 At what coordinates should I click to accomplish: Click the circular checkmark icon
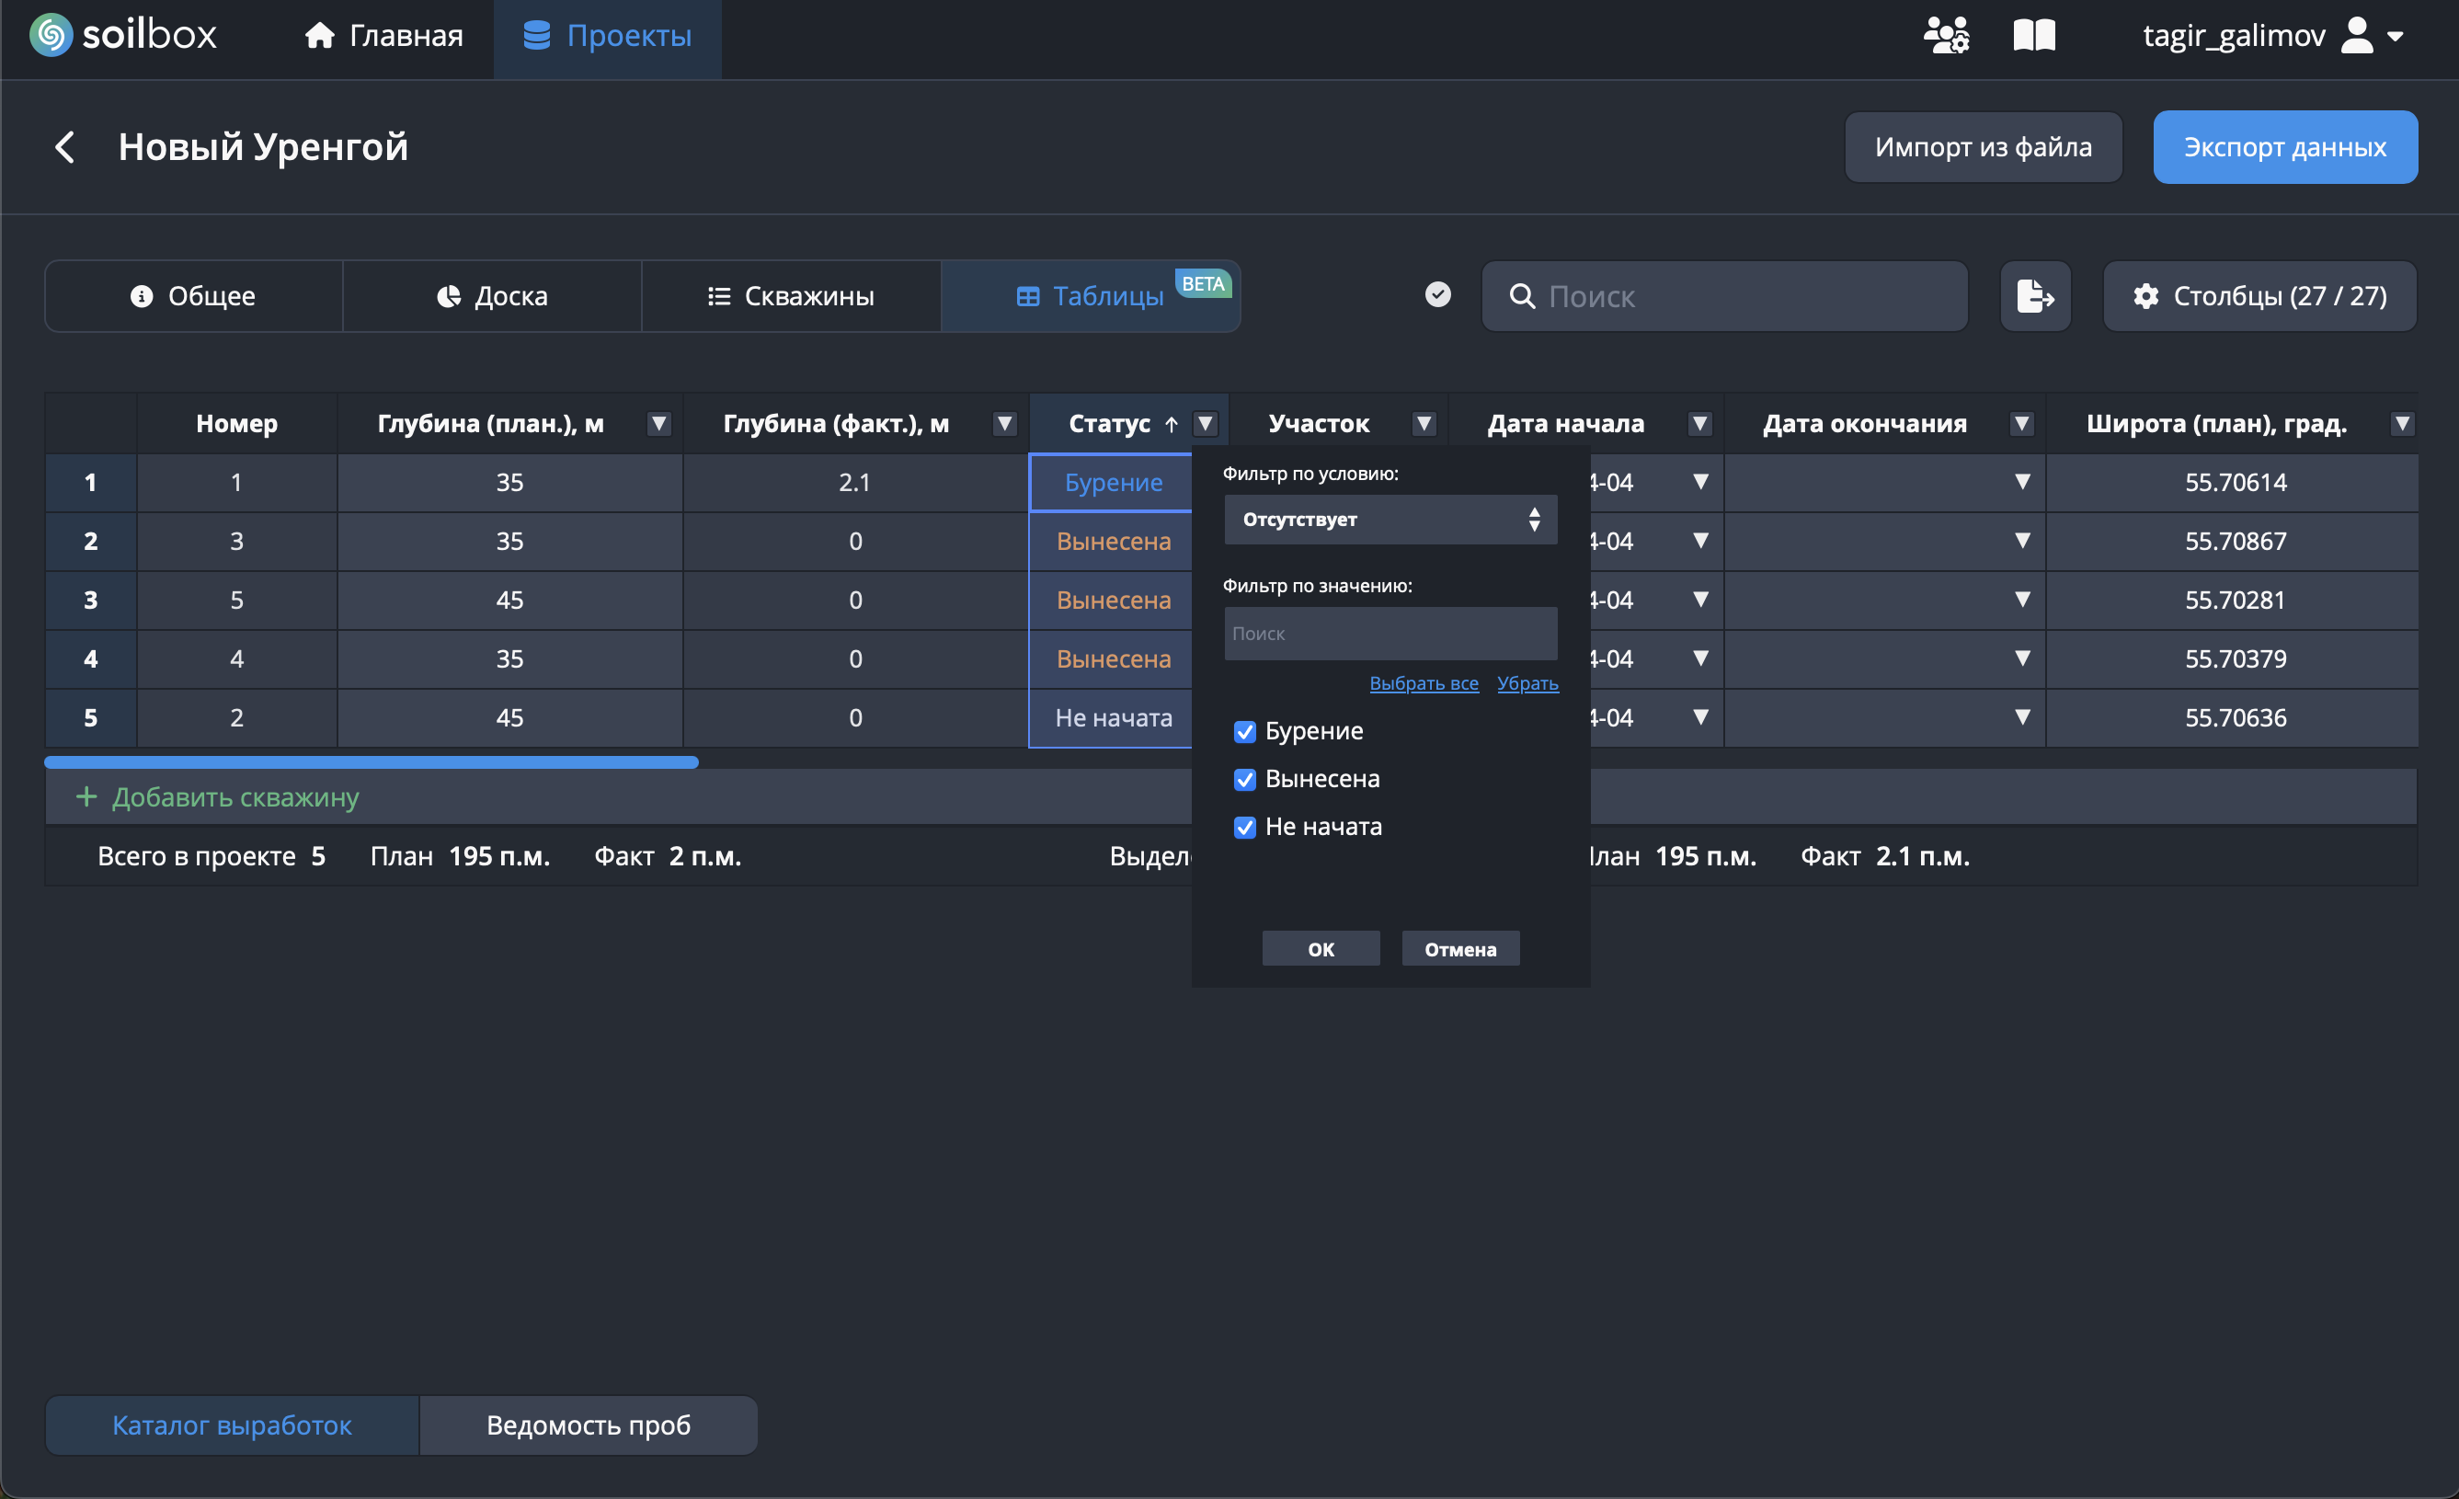click(x=1437, y=294)
